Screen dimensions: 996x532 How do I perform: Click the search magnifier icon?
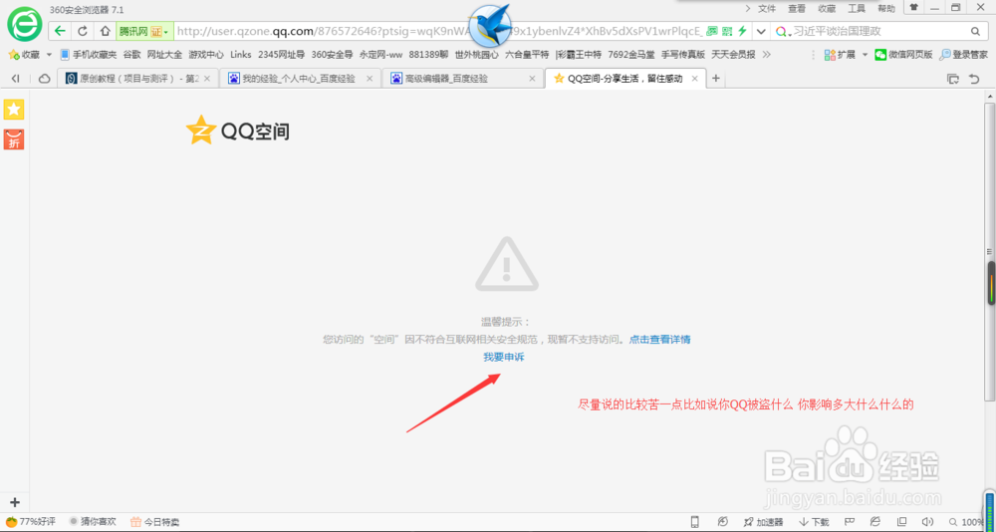(975, 31)
